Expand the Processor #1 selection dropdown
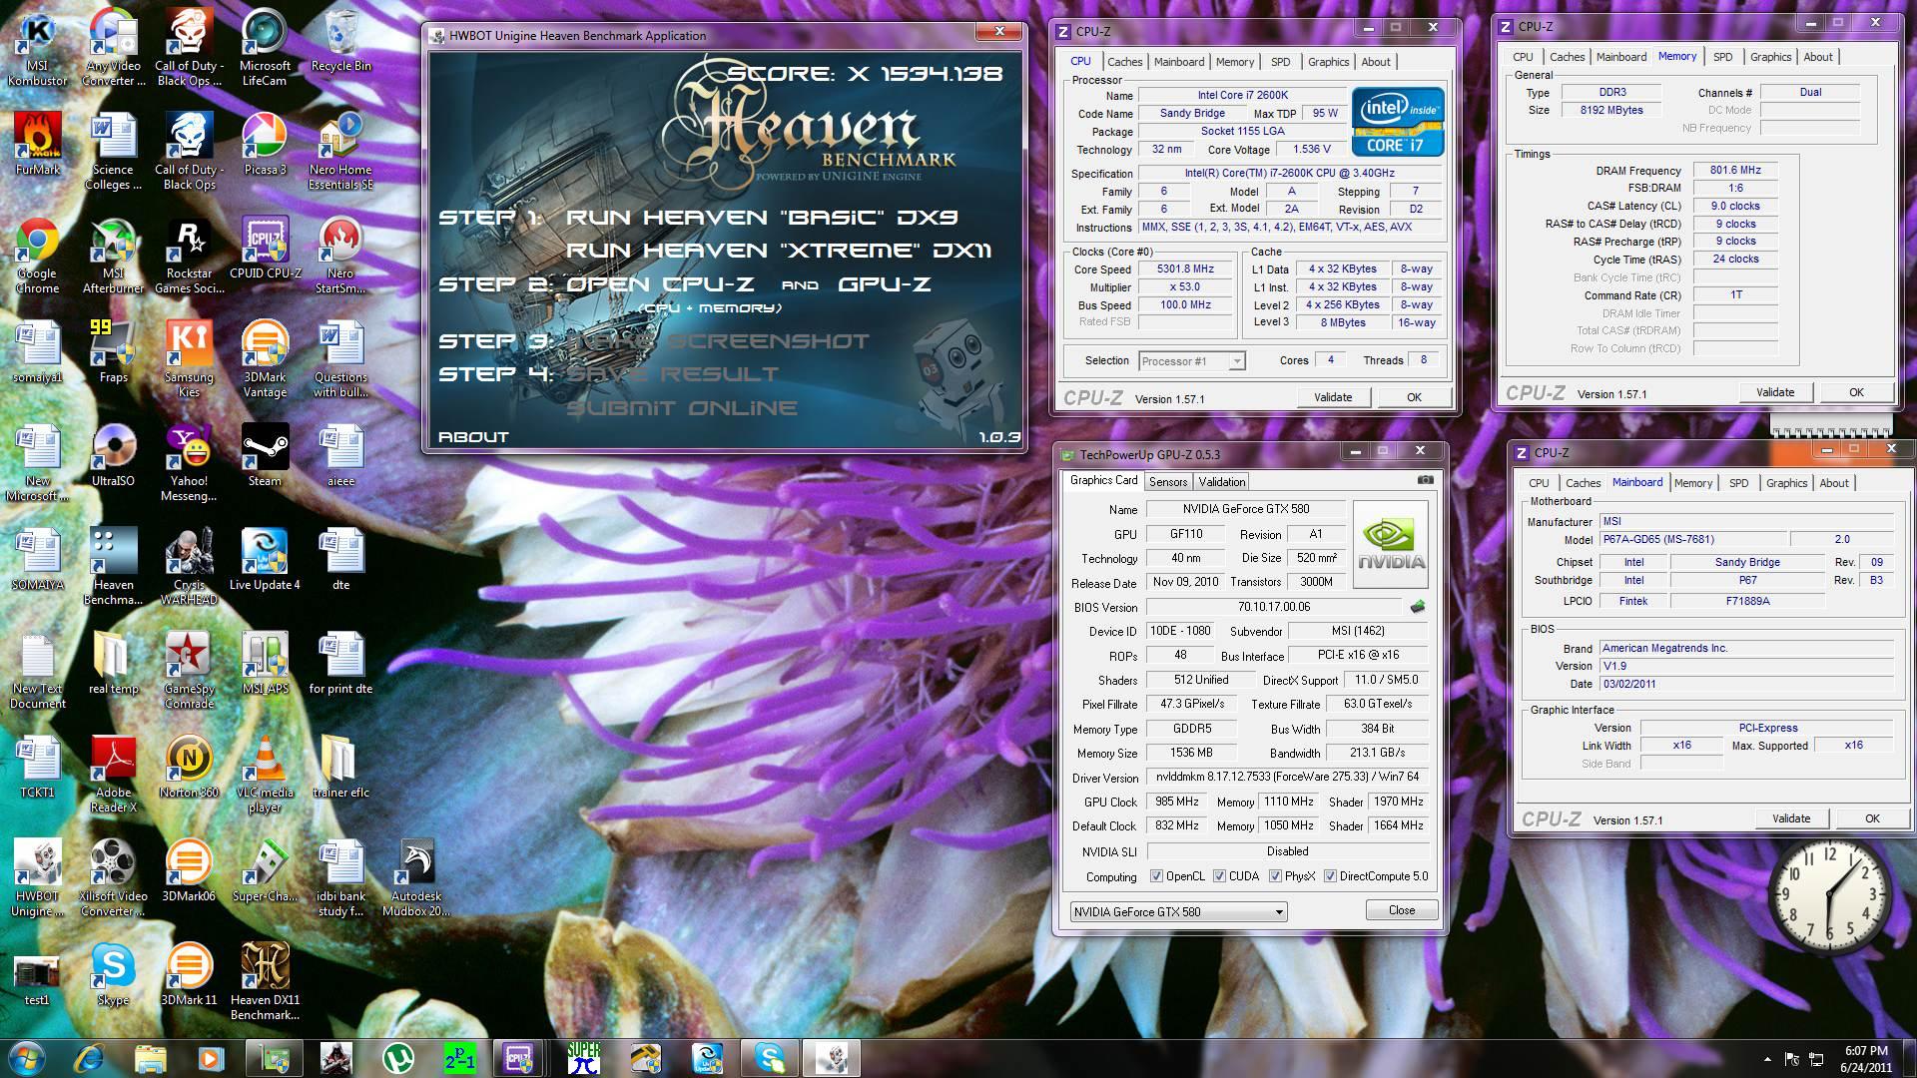The width and height of the screenshot is (1917, 1078). click(x=1237, y=361)
